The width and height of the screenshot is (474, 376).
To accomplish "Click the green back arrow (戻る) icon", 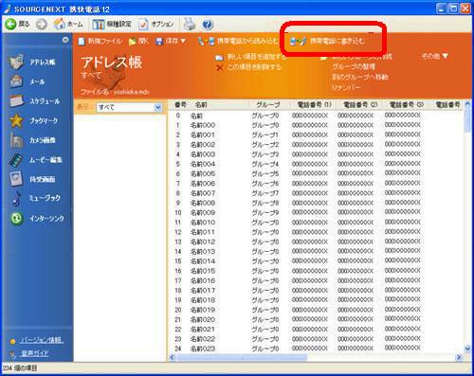I will click(x=10, y=24).
